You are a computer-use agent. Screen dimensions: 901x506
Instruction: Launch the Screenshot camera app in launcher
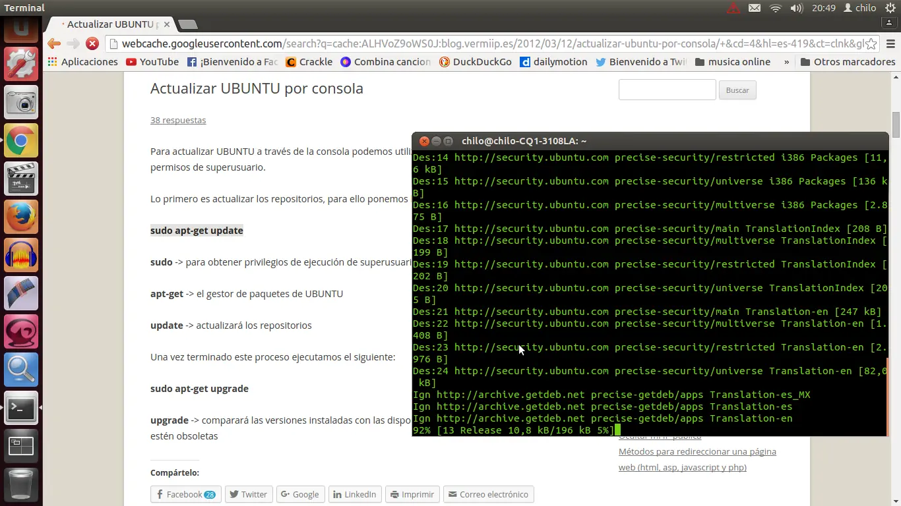(21, 103)
